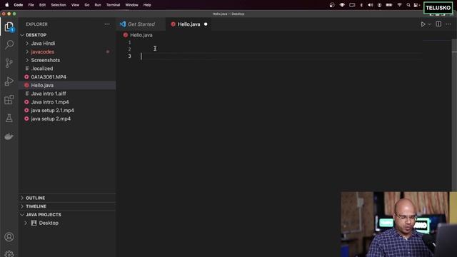
Task: Click the Run Java play button
Action: point(423,24)
